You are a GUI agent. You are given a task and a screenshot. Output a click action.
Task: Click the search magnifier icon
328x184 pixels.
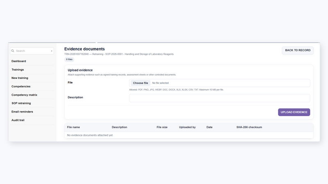(13, 51)
